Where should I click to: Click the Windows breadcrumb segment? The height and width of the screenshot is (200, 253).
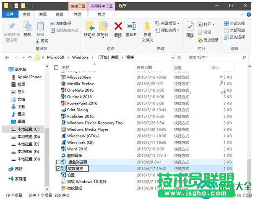(x=80, y=58)
